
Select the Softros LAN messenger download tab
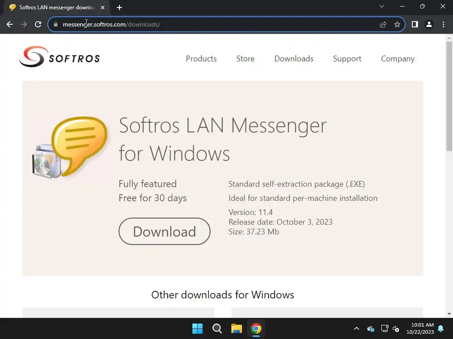point(56,8)
